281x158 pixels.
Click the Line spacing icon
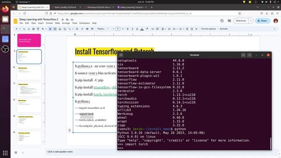pyautogui.click(x=169, y=29)
